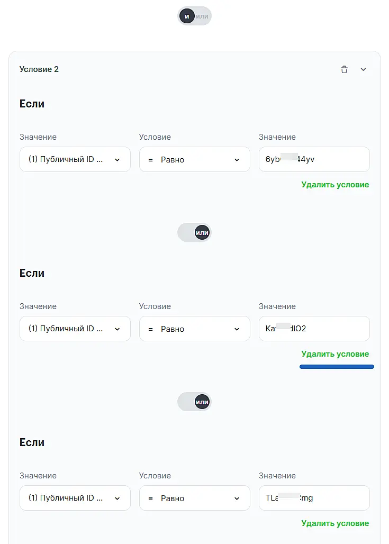389x544 pixels.
Task: Open third Равно condition dropdown
Action: point(194,498)
